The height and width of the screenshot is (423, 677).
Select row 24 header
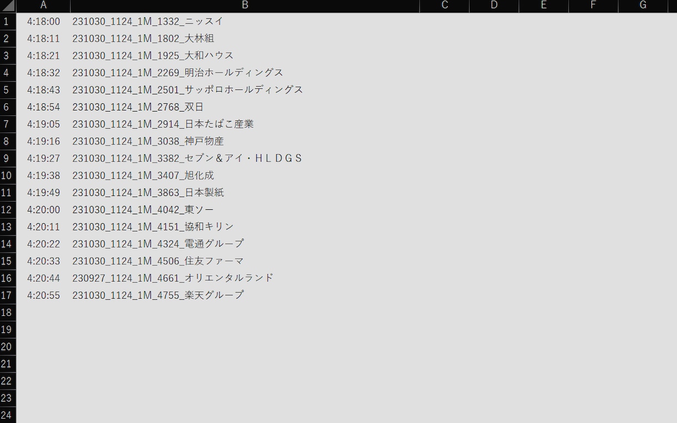[8, 415]
